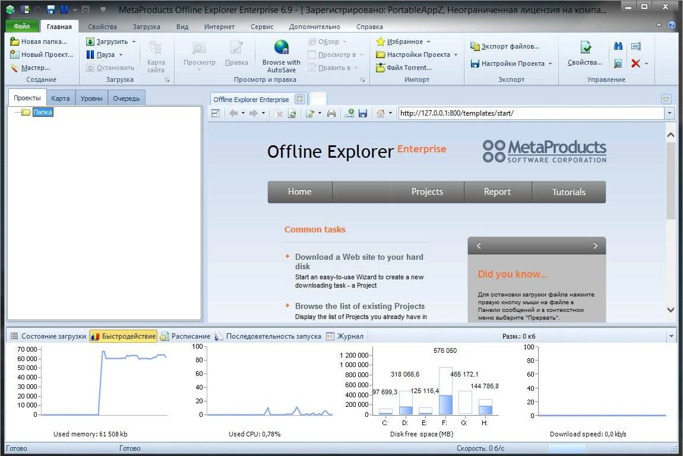Open the Дополнительно ribbon tab
Image resolution: width=683 pixels, height=456 pixels.
coord(315,27)
